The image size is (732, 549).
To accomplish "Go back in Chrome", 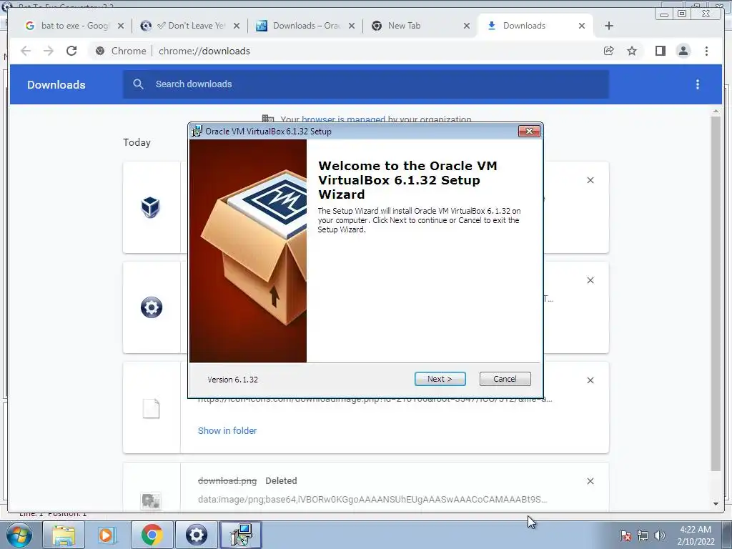I will (x=26, y=51).
